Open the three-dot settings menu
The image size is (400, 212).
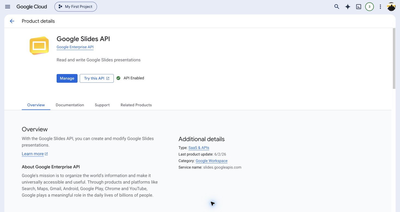click(380, 7)
